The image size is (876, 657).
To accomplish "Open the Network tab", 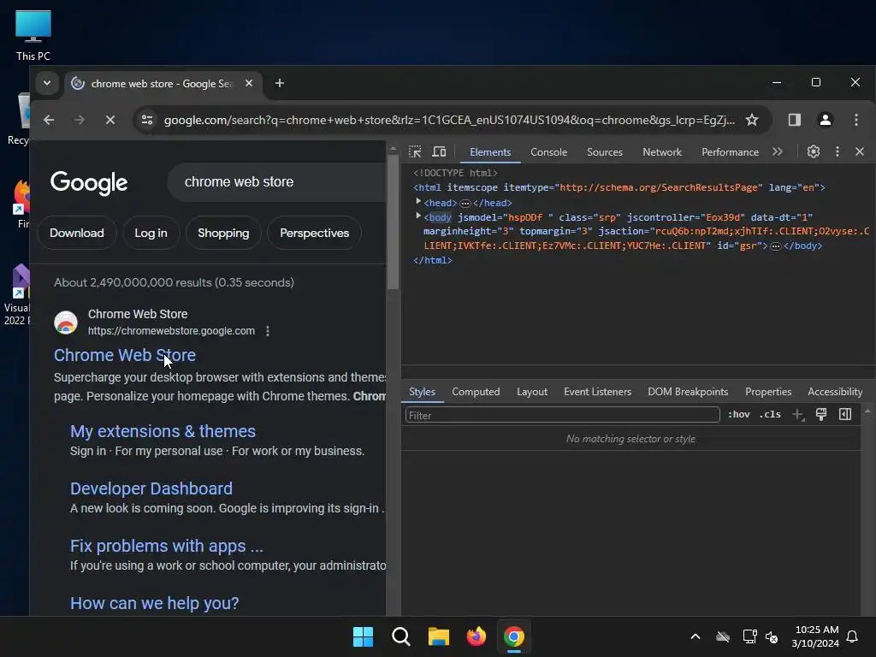I will pos(662,152).
